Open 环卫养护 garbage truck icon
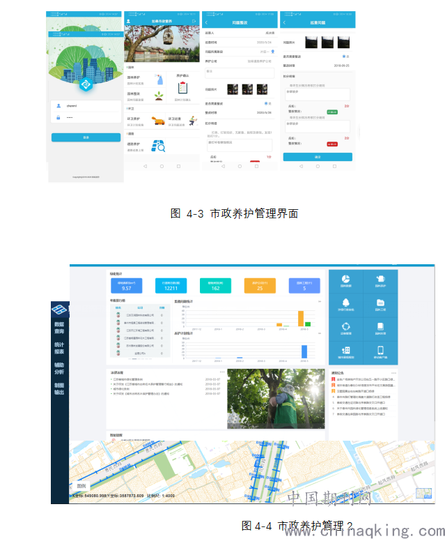The height and width of the screenshot is (539, 445). tap(158, 121)
